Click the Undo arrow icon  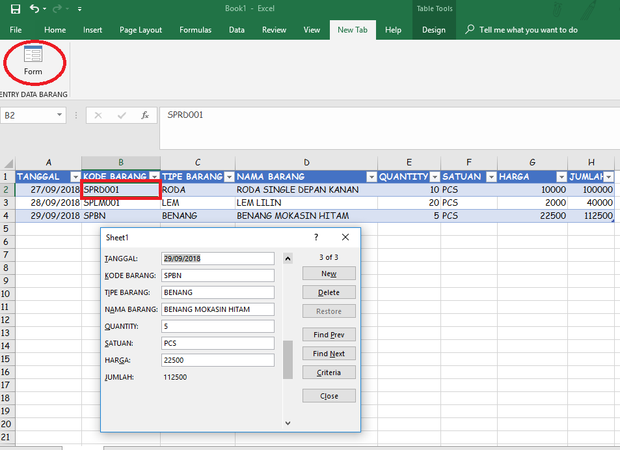(35, 8)
